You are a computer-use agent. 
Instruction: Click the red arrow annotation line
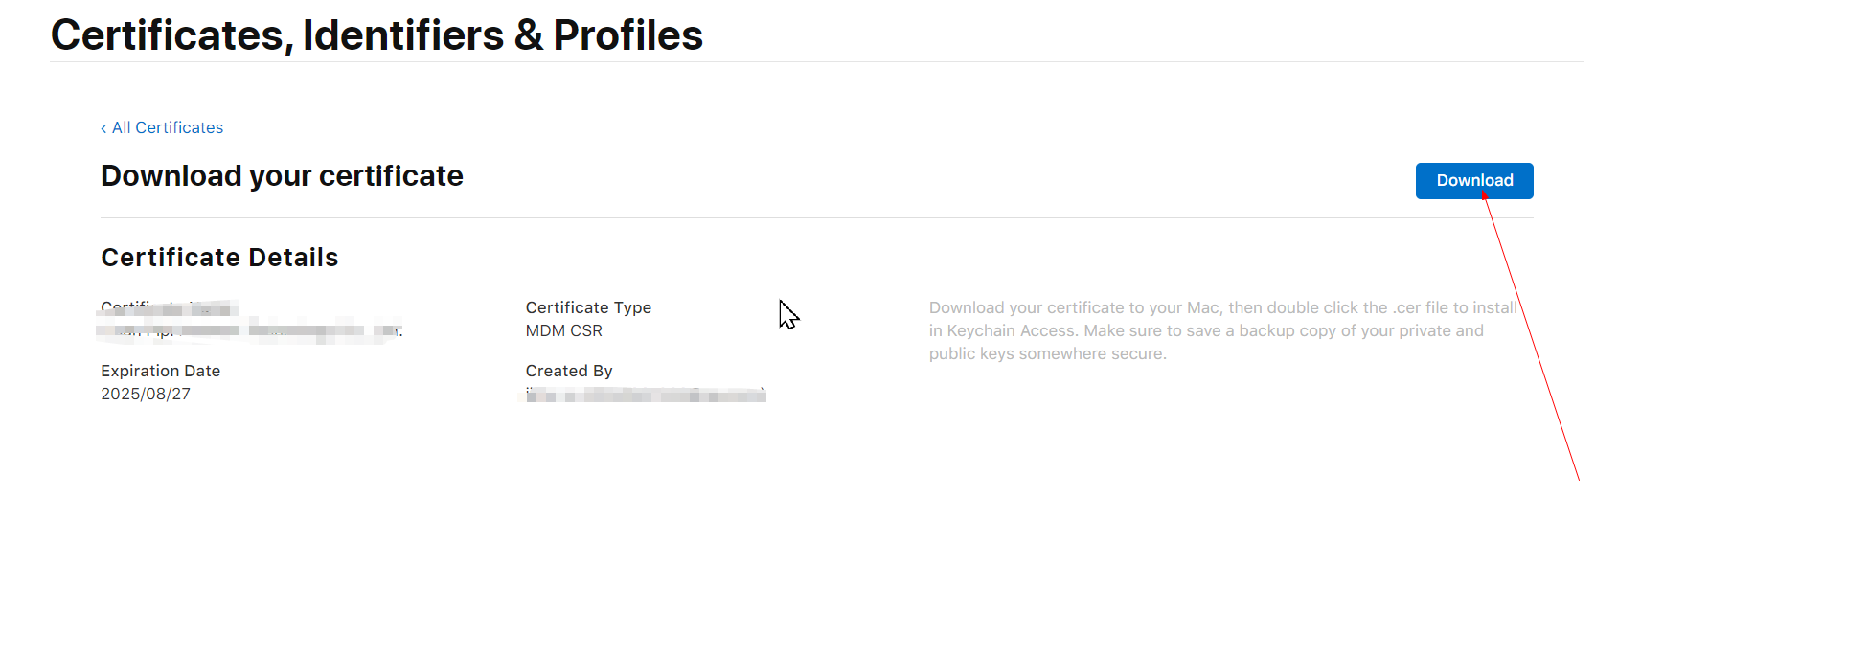tap(1531, 336)
